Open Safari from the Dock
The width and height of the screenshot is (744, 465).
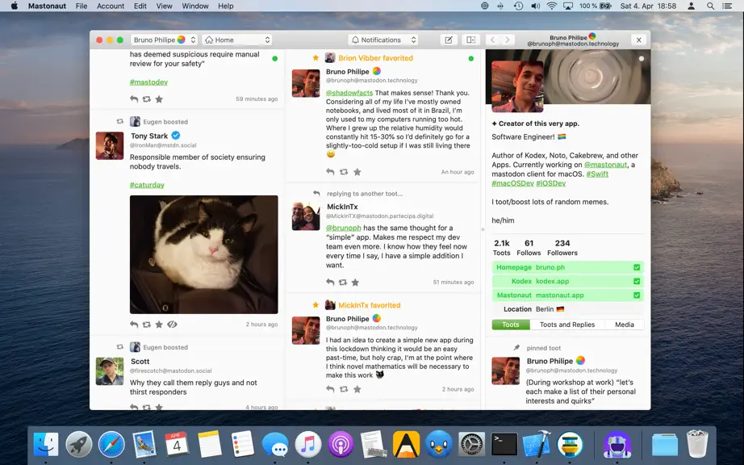click(x=111, y=445)
